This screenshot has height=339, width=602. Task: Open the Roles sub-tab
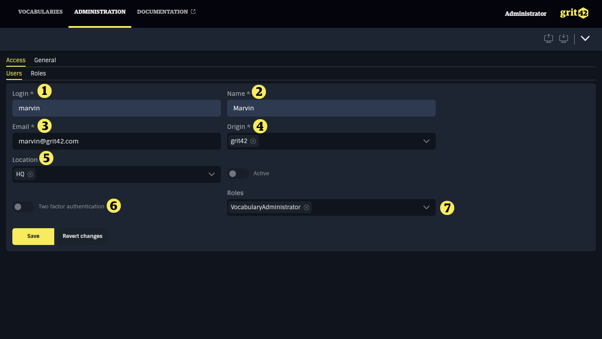[x=38, y=73]
